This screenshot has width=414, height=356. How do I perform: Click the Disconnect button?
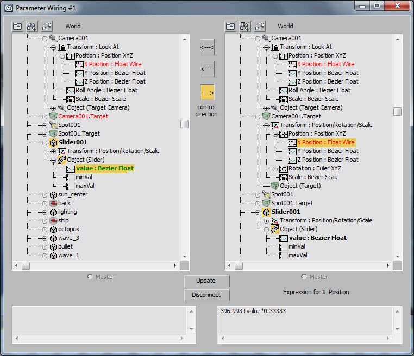(206, 295)
